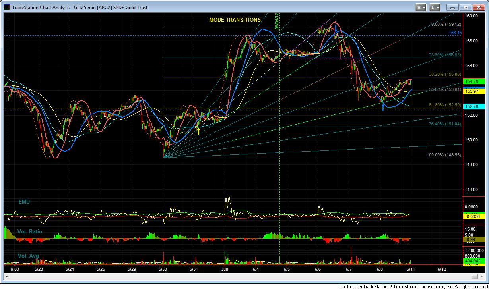Click the 5/30 date on the time axis
489x289 pixels.
(x=163, y=269)
